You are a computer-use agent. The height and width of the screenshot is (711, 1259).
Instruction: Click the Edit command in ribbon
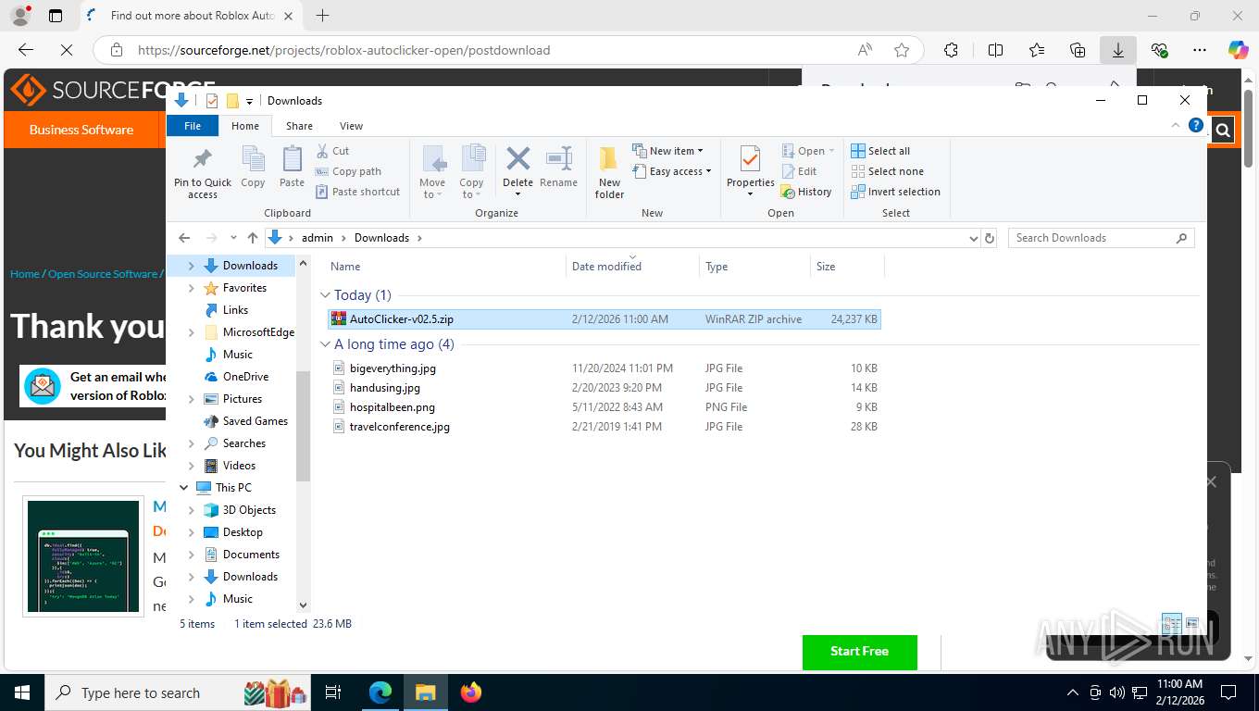pos(799,171)
